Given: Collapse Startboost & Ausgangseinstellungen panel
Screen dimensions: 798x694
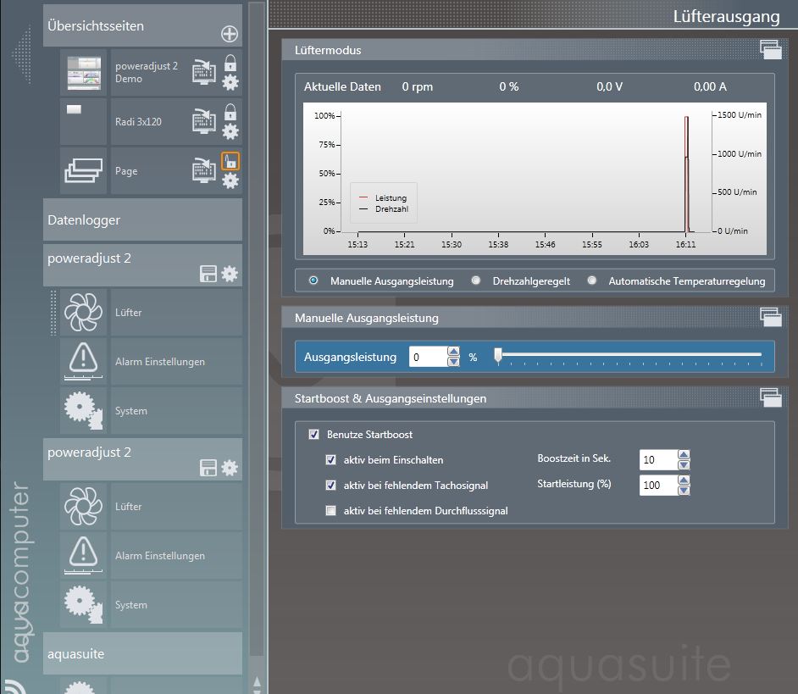Looking at the screenshot, I should click(x=770, y=397).
